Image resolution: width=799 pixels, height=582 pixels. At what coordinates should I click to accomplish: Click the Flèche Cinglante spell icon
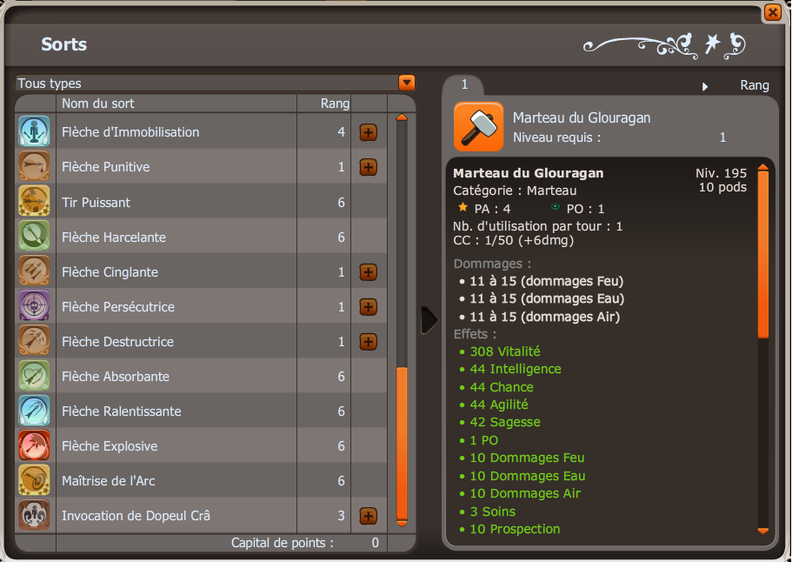coord(34,271)
